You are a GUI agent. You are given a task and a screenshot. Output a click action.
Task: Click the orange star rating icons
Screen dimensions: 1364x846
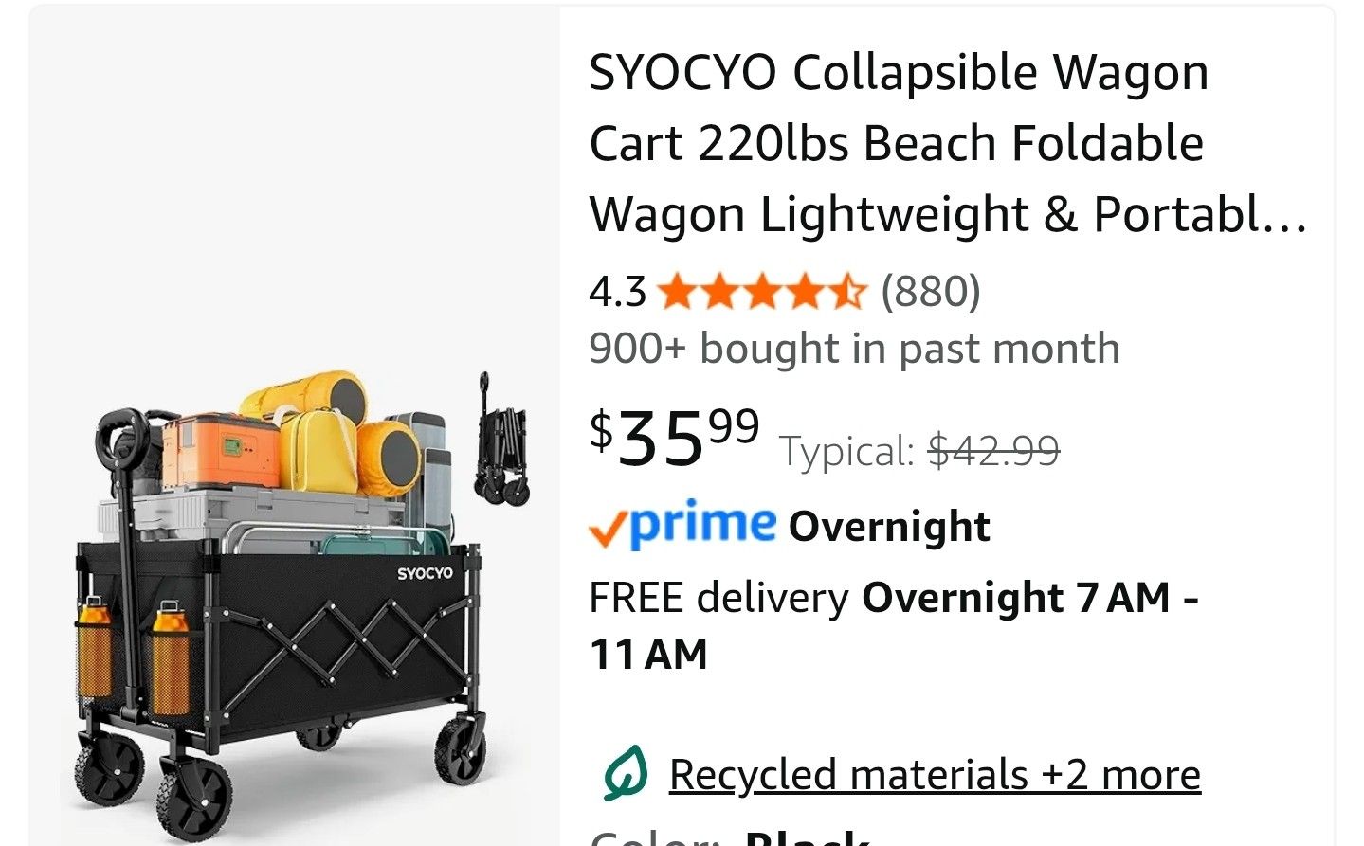click(x=761, y=292)
